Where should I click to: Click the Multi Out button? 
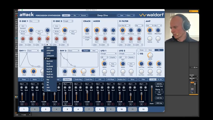point(159,98)
